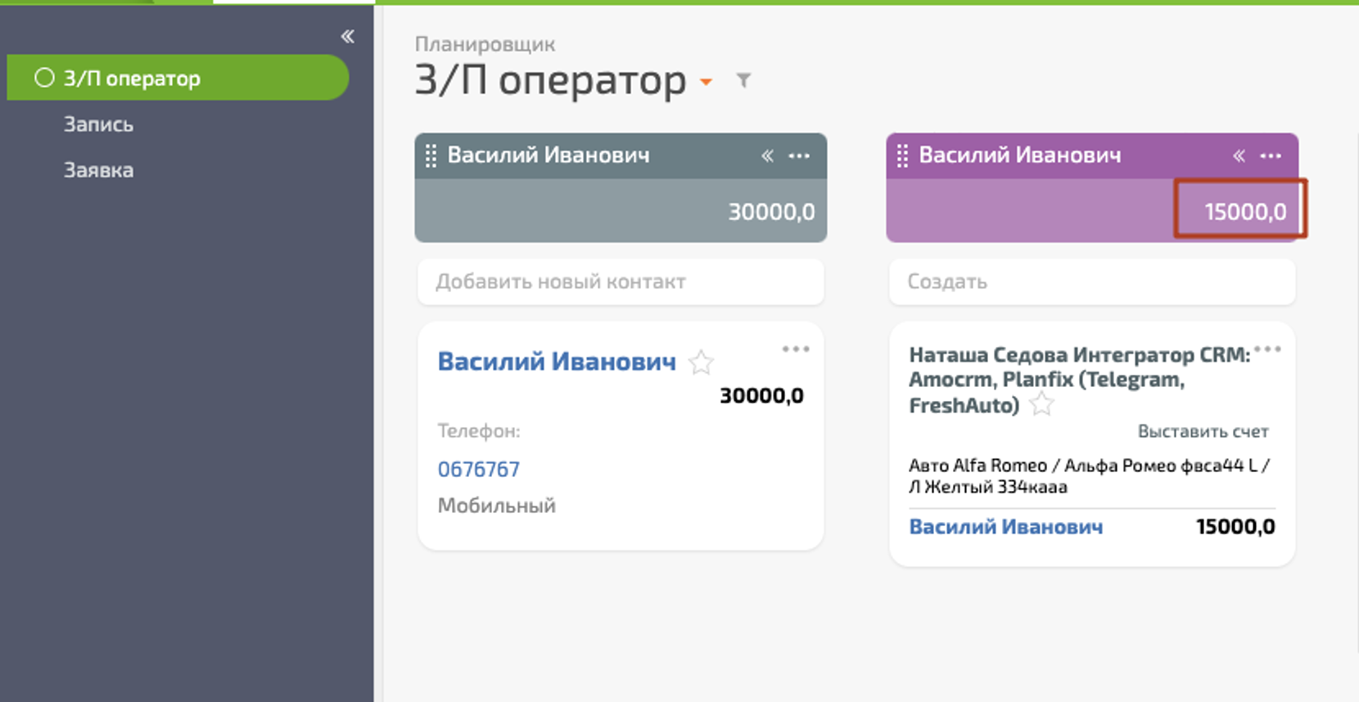1359x702 pixels.
Task: Star the Наташа Седова task card
Action: coord(1041,404)
